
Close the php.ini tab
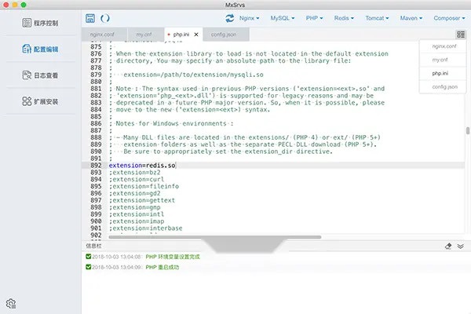point(196,35)
